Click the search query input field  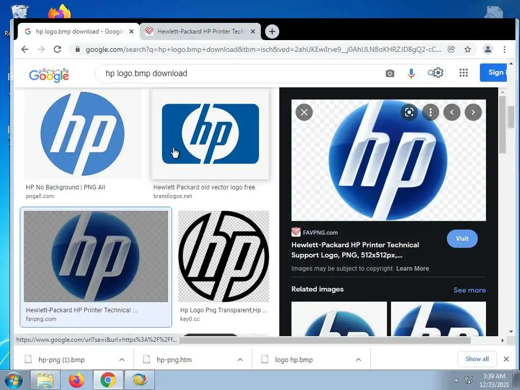pyautogui.click(x=239, y=73)
